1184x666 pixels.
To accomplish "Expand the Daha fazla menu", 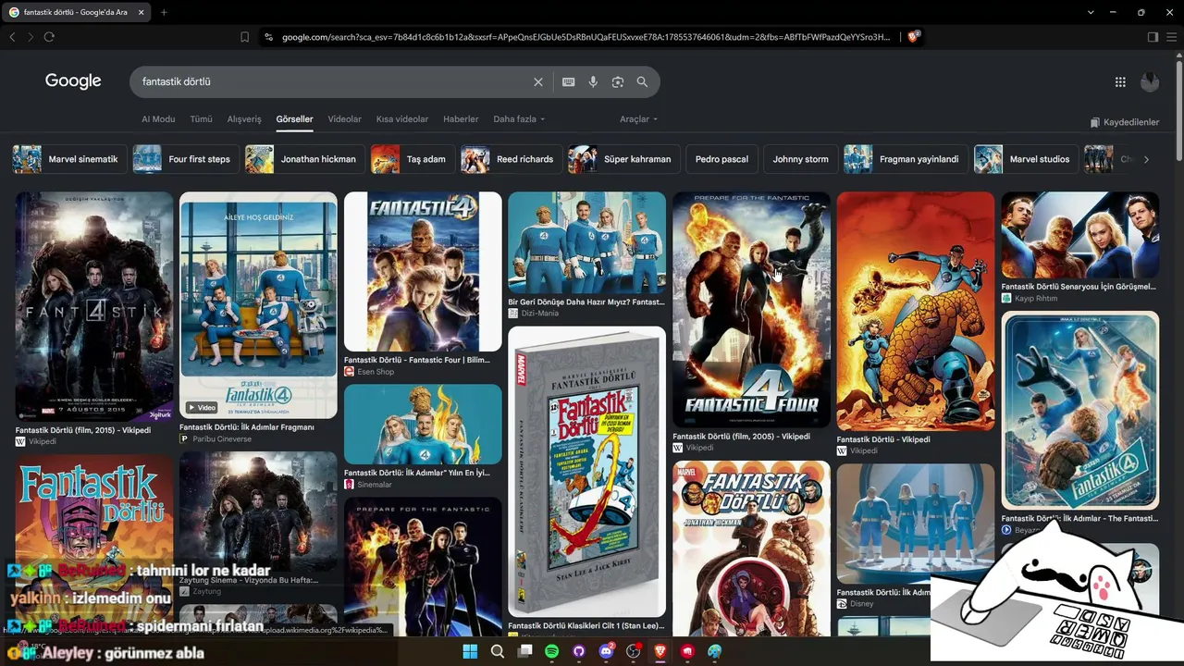I will pyautogui.click(x=519, y=119).
